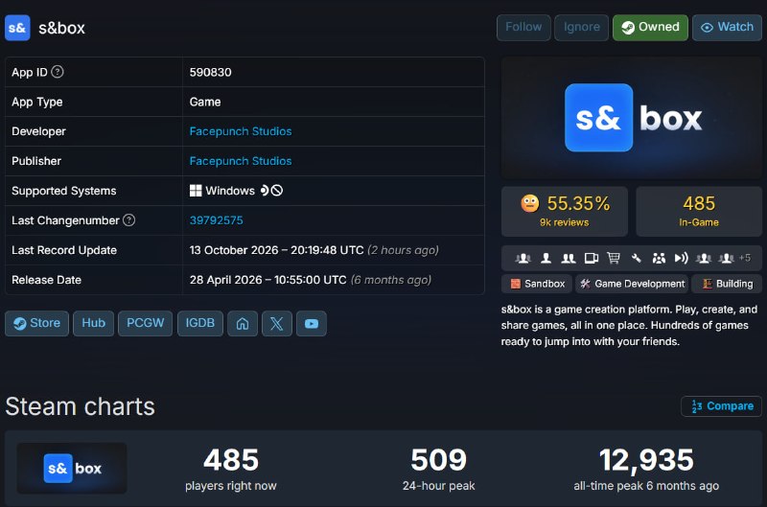The width and height of the screenshot is (767, 507).
Task: Click the App ID value 590830
Action: pyautogui.click(x=210, y=72)
